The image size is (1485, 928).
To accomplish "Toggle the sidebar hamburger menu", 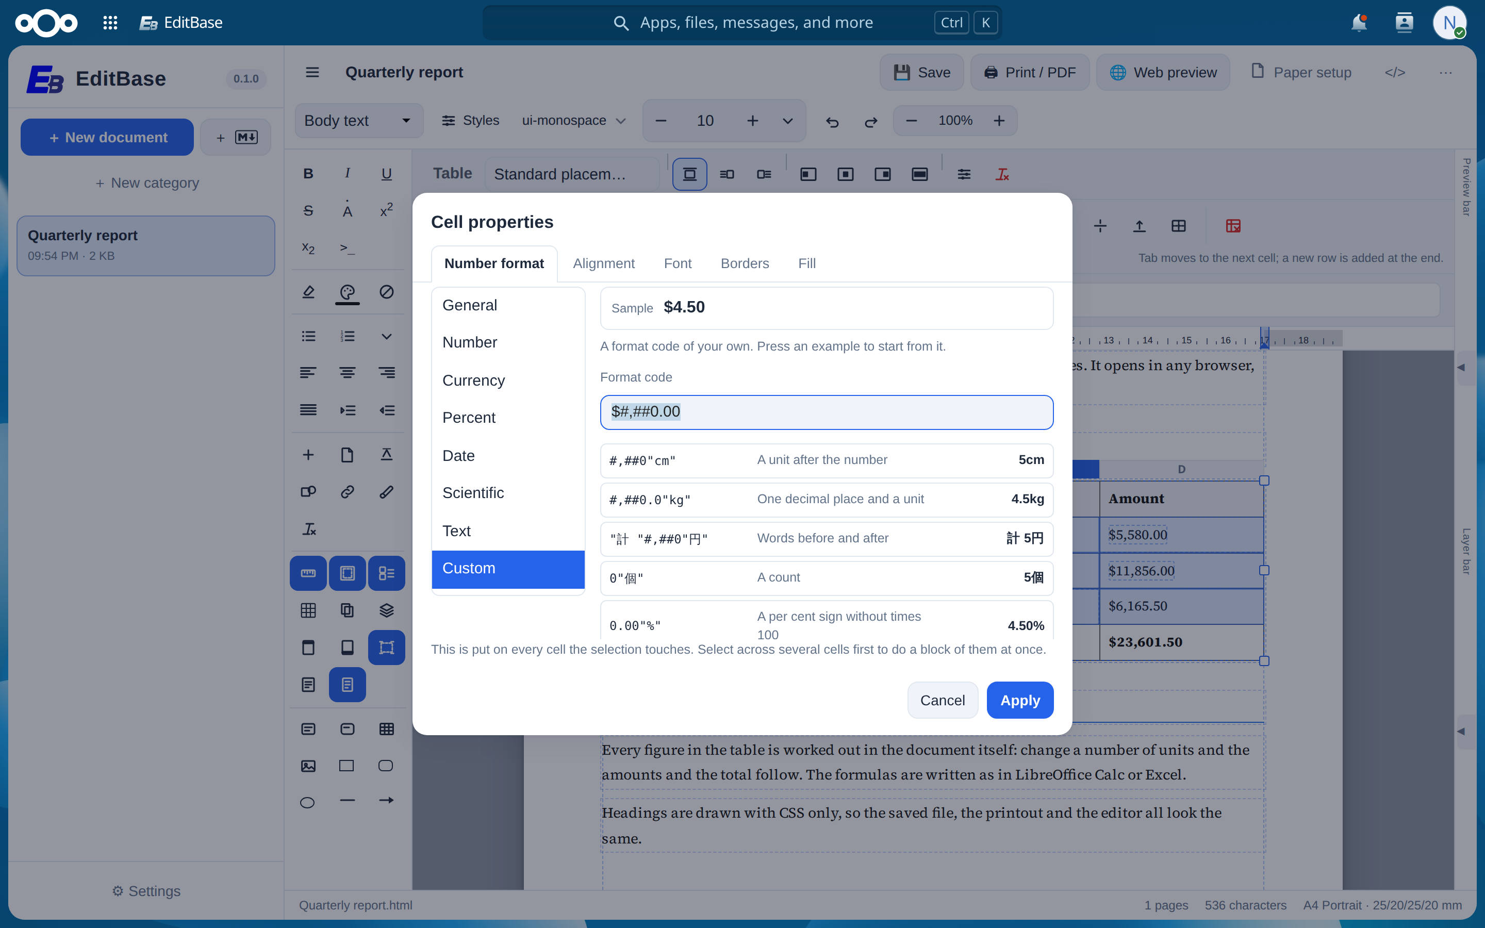I will 312,72.
